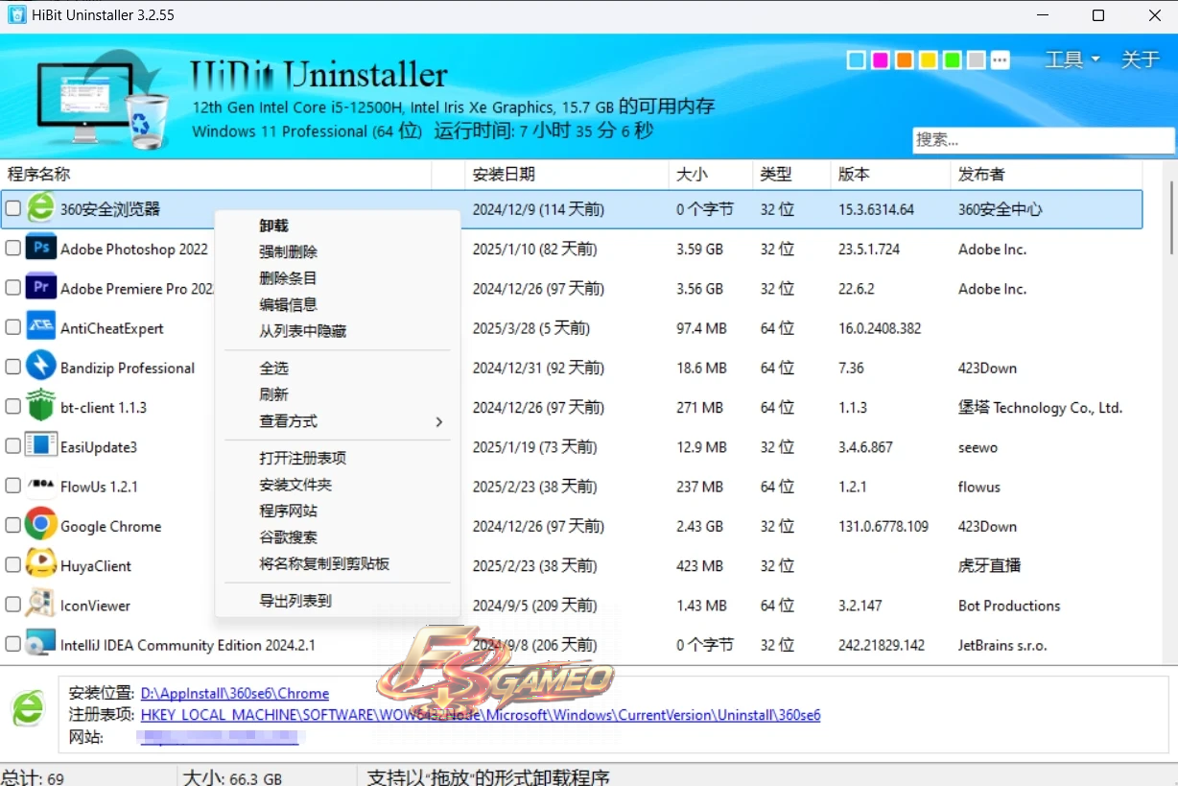Viewport: 1178px width, 786px height.
Task: Select the IconViewer publisher Bot Productions cell
Action: tap(1009, 606)
